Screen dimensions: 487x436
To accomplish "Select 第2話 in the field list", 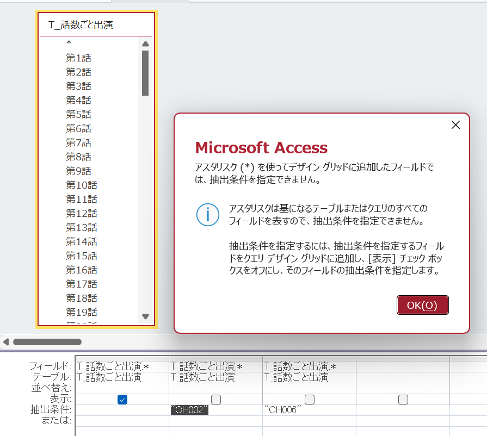I will coord(78,72).
